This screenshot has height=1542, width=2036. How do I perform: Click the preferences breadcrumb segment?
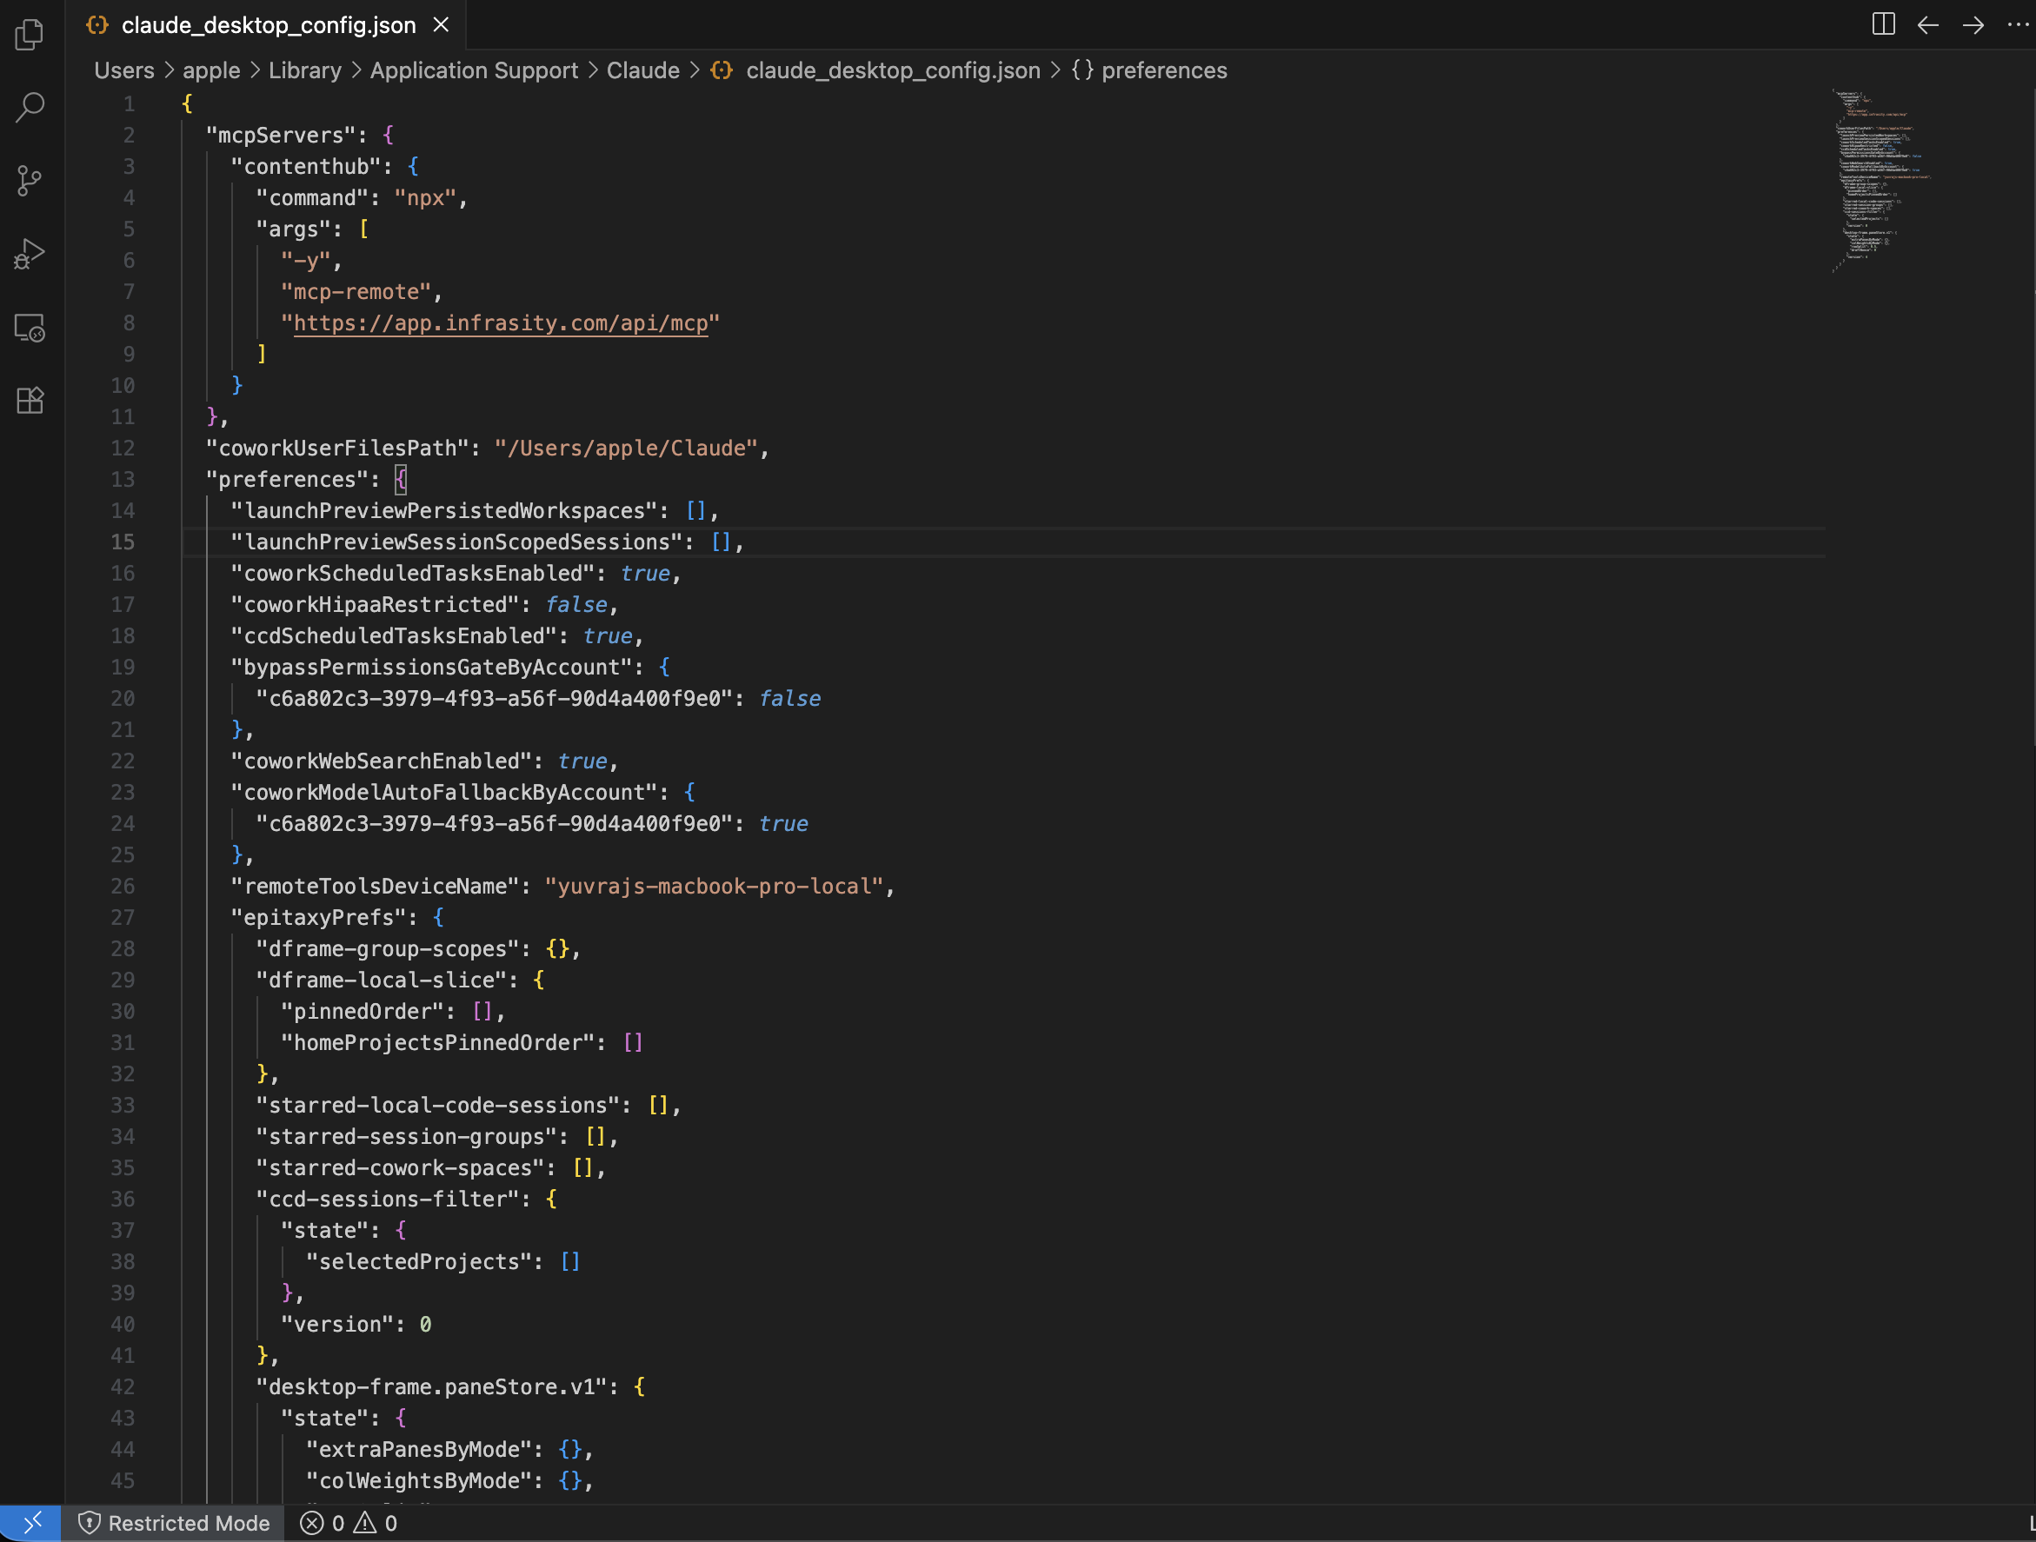pos(1164,70)
